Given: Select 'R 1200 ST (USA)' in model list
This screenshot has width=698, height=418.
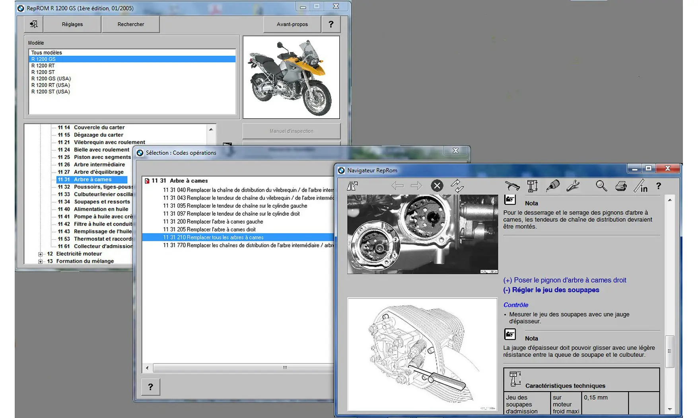Looking at the screenshot, I should click(x=132, y=92).
